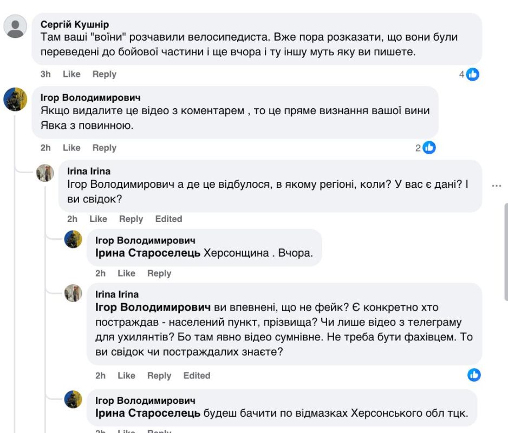Reply to Irina's question about the region
The height and width of the screenshot is (433, 508).
pyautogui.click(x=131, y=219)
